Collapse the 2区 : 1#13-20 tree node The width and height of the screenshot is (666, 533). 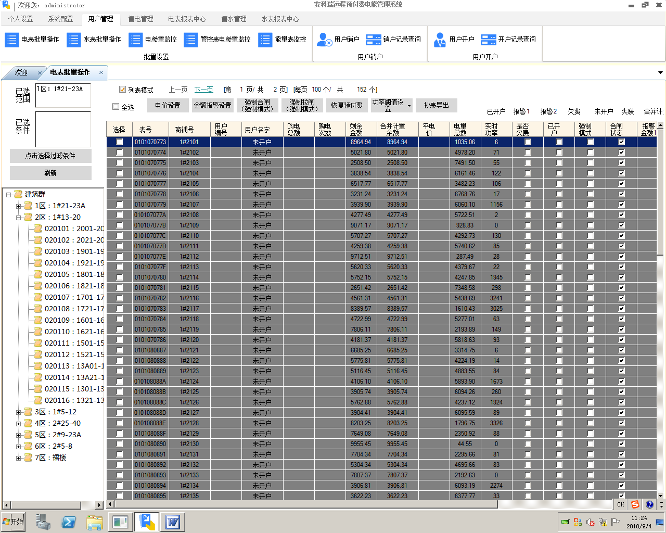pyautogui.click(x=19, y=218)
